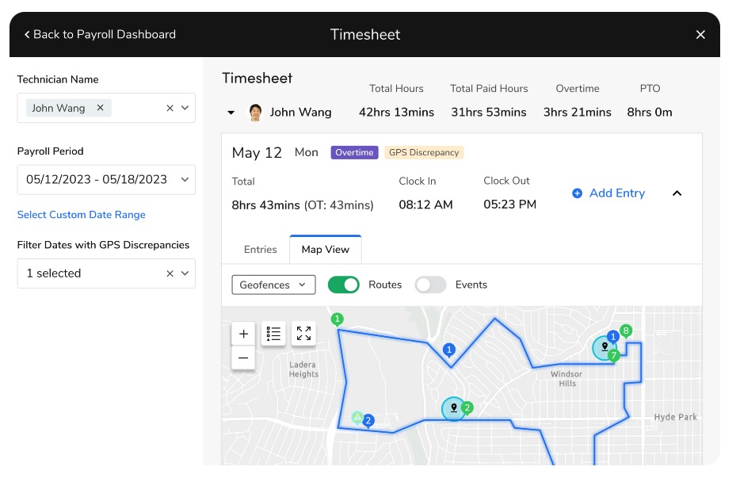Image resolution: width=740 pixels, height=478 pixels.
Task: Click the 05:23 PM clock out time
Action: pyautogui.click(x=509, y=204)
